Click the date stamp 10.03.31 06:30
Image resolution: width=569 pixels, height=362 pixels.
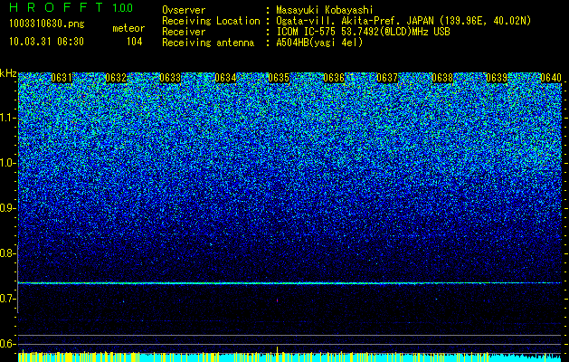pos(47,42)
